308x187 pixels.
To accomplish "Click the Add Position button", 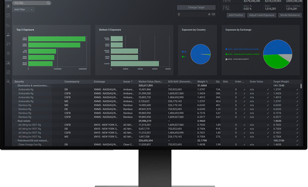I will tap(236, 15).
